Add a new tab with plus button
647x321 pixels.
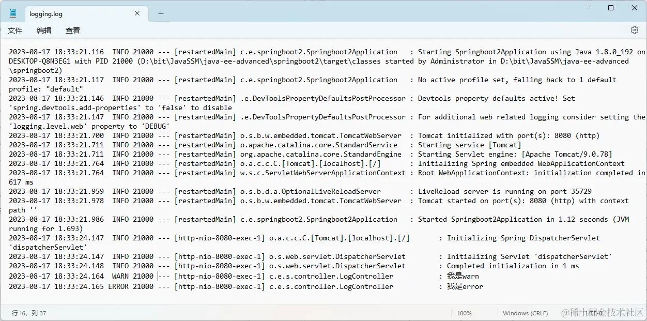point(161,14)
